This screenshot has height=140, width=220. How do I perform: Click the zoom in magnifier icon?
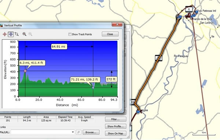24,34
